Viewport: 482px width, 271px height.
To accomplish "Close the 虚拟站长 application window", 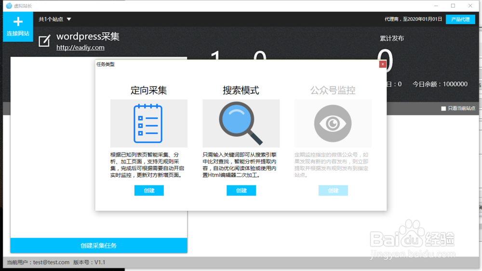I will tap(470, 6).
